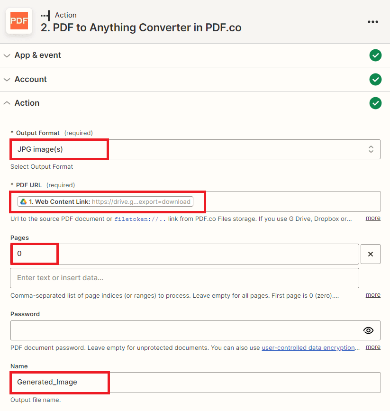Click the green checkmark beside App & event
390x411 pixels.
[375, 55]
